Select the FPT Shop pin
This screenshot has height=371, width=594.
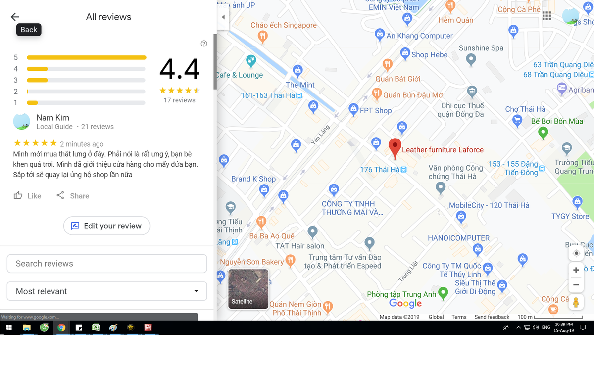[353, 109]
